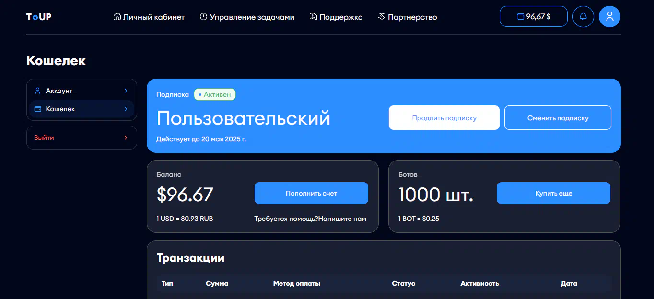The image size is (654, 299).
Task: Click clock icon beside Управление задачами
Action: pos(203,17)
